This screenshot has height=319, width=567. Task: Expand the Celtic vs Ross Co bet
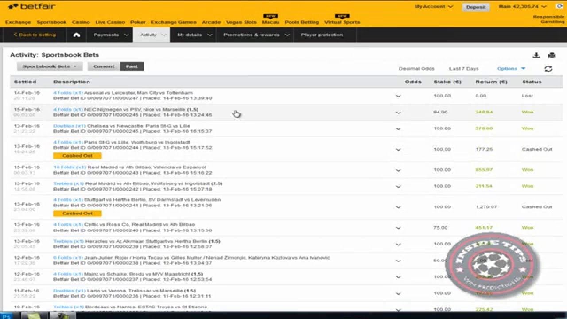point(398,228)
